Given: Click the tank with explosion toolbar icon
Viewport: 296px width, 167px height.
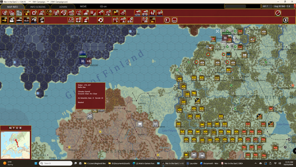Looking at the screenshot, I should click(x=152, y=20).
